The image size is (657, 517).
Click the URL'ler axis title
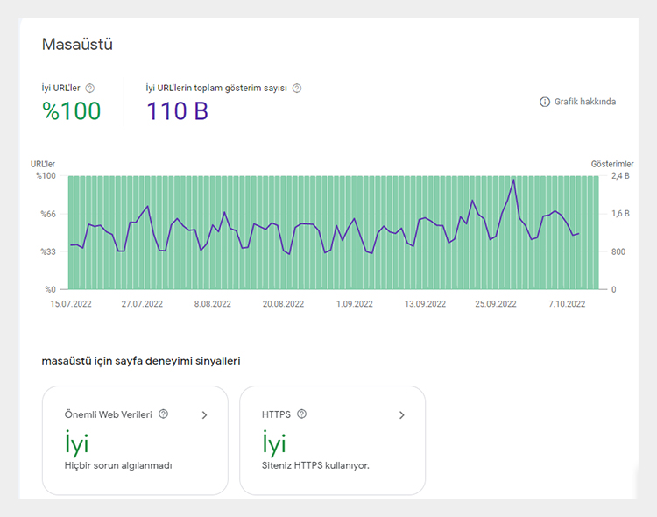tap(43, 164)
